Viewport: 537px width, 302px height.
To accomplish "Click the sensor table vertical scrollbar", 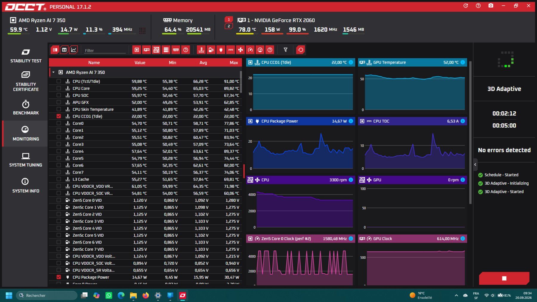I will coord(241,82).
